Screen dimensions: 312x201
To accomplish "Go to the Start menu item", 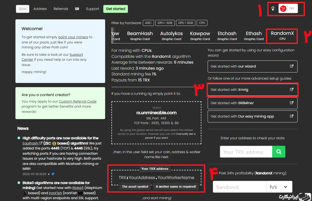I will pos(22,9).
